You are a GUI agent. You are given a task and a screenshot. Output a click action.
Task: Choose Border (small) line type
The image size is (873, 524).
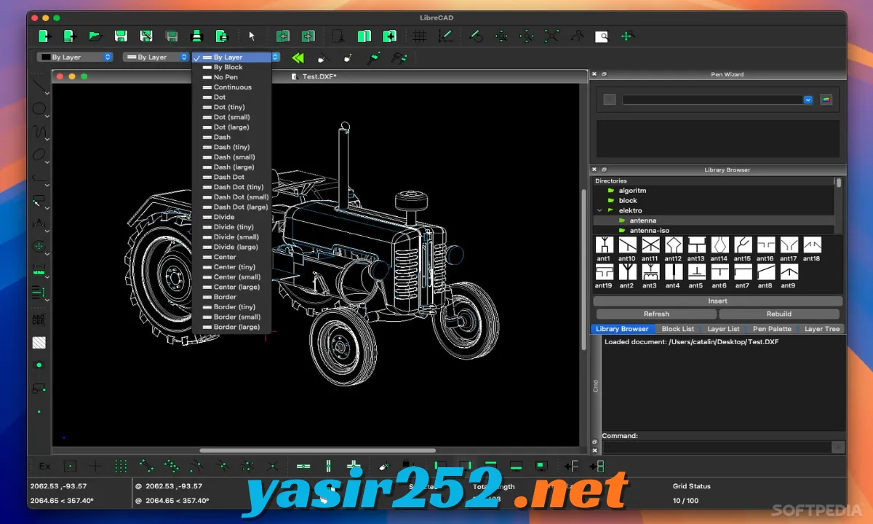pos(231,317)
